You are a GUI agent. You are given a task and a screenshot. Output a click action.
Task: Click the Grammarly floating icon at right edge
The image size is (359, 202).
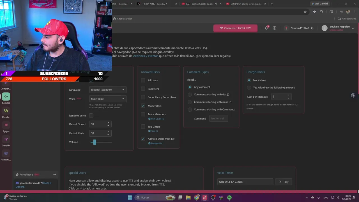point(353,95)
